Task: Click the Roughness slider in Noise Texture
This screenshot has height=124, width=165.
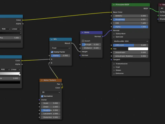Action: (51, 110)
